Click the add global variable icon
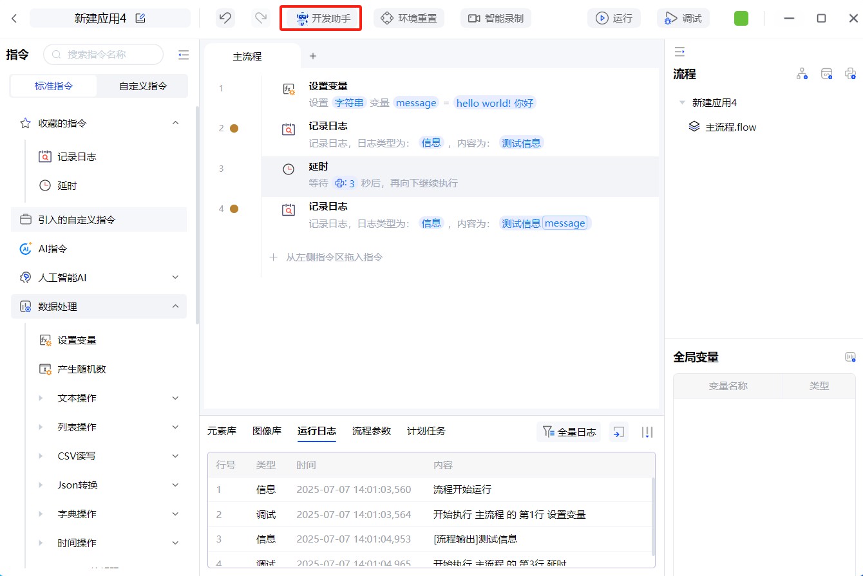This screenshot has width=863, height=576. click(x=850, y=357)
